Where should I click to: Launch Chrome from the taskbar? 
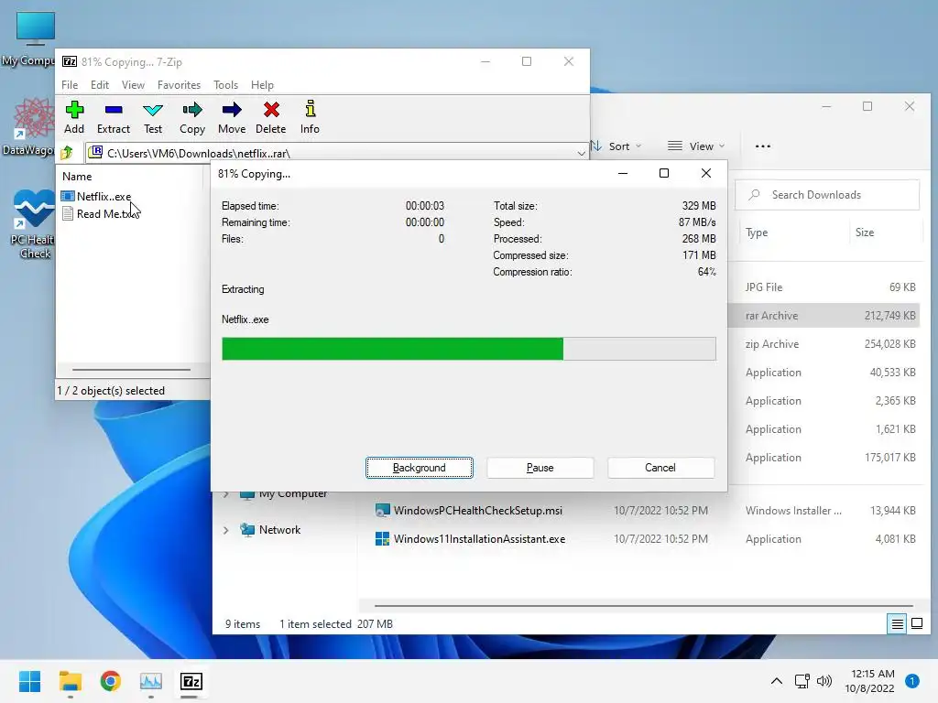(111, 681)
